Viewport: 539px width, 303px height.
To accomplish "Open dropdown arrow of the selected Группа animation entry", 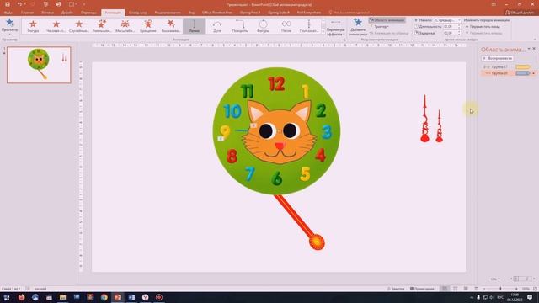I will [533, 73].
